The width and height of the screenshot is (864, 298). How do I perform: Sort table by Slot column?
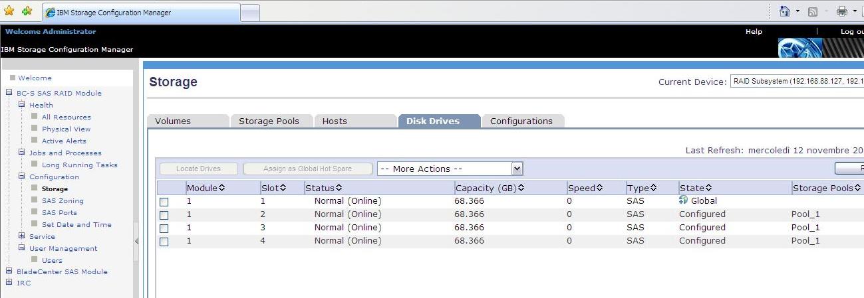[273, 188]
